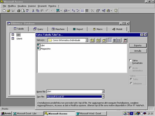Select List view in save dialog
The width and height of the screenshot is (155, 116).
pos(110,40)
